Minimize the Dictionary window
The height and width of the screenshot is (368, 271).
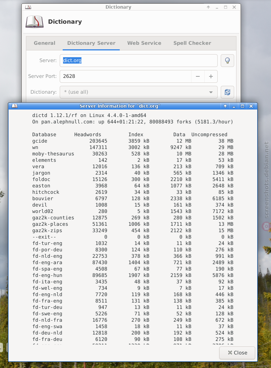pyautogui.click(x=217, y=7)
